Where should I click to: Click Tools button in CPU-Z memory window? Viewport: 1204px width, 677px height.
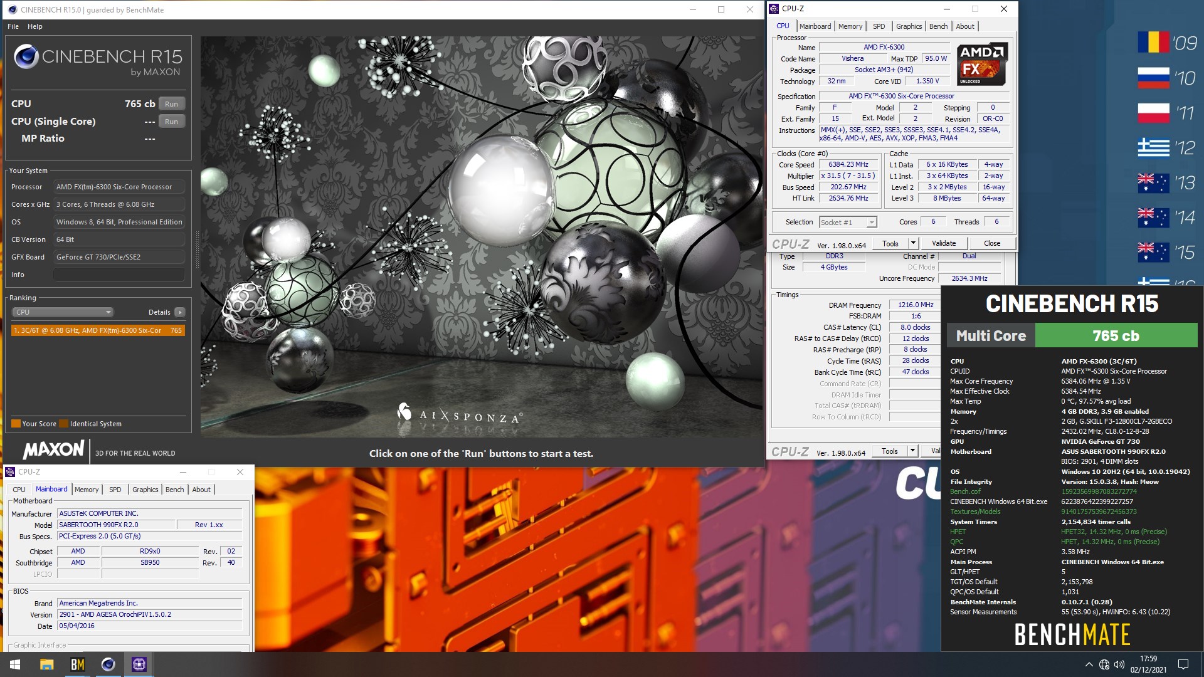pos(890,451)
